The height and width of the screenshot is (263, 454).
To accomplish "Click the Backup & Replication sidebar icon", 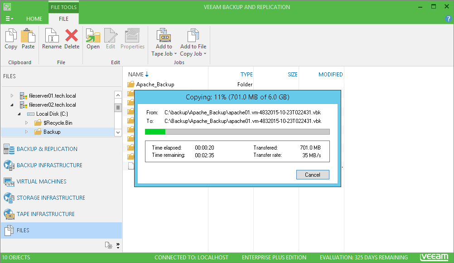I will tap(9, 149).
